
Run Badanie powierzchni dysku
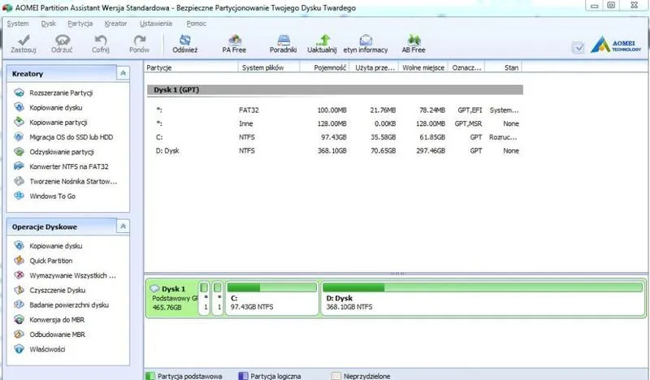69,305
